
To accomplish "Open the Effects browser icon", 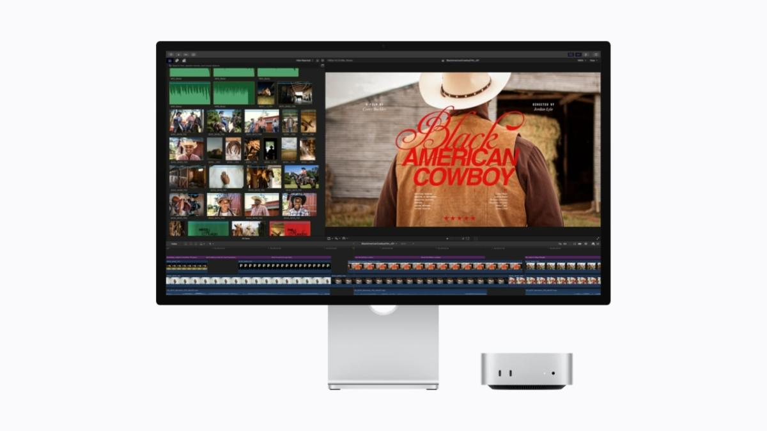I will [593, 243].
